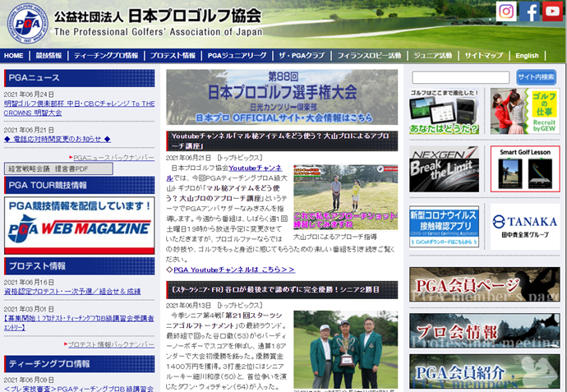This screenshot has height=392, width=567.
Task: Open 電話応対時間変更のお知らせ news link
Action: [x=58, y=139]
